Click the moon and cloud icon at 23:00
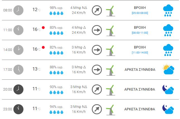180x119 pixels. pyautogui.click(x=168, y=109)
